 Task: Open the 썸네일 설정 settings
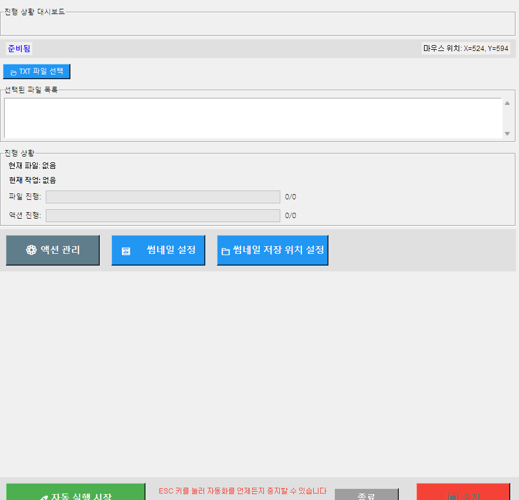(158, 250)
